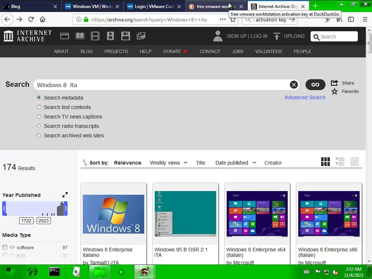Toggle sort direction arrows icon
Viewport: 372px width, 279px height.
pyautogui.click(x=85, y=163)
